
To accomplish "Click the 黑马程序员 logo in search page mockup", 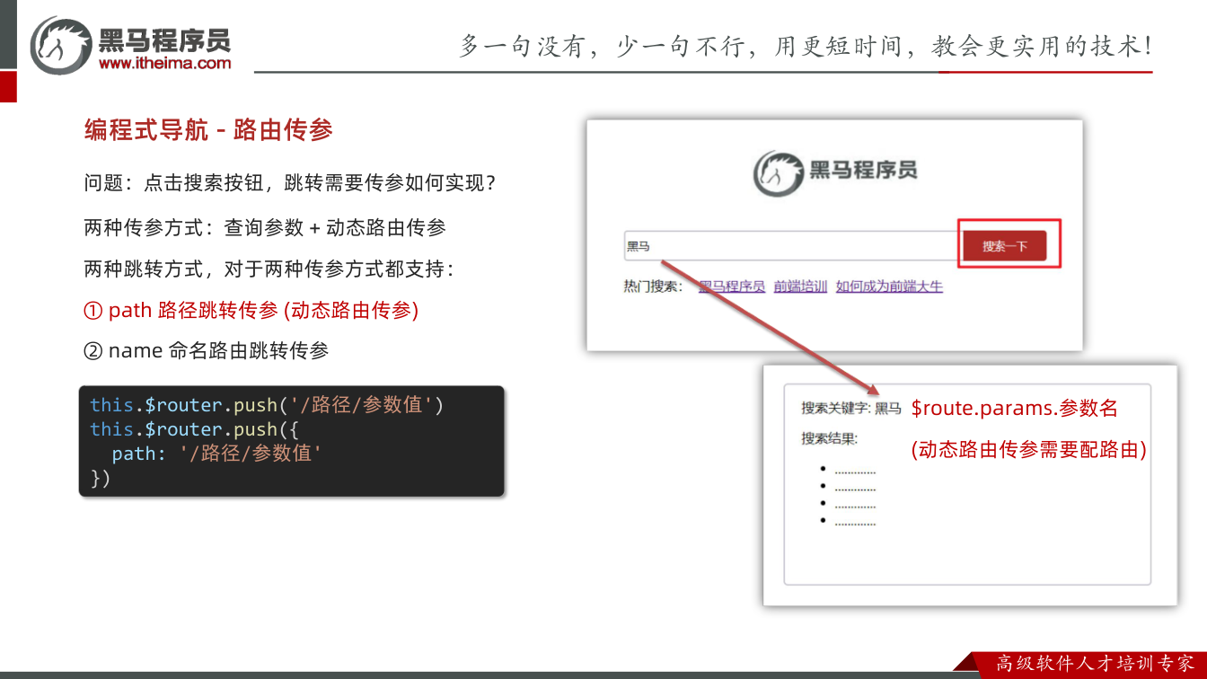I will tap(835, 172).
